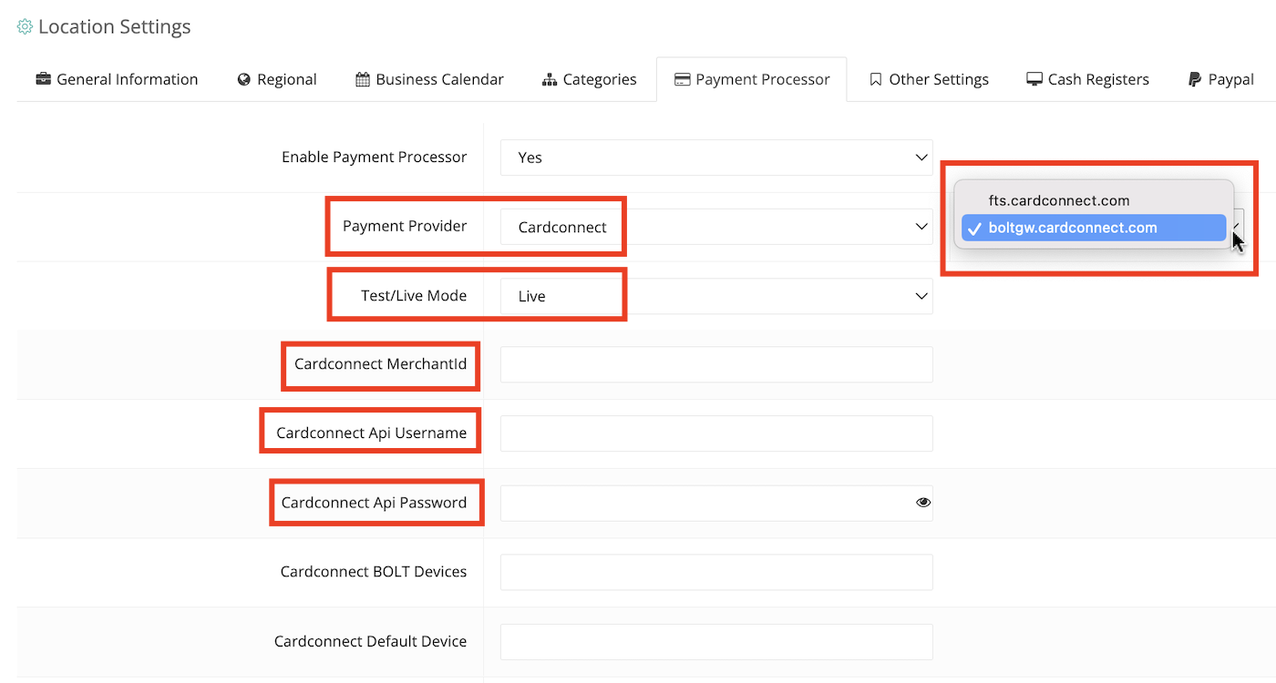Switch to the Cash Registers tab
The height and width of the screenshot is (683, 1276).
tap(1087, 79)
